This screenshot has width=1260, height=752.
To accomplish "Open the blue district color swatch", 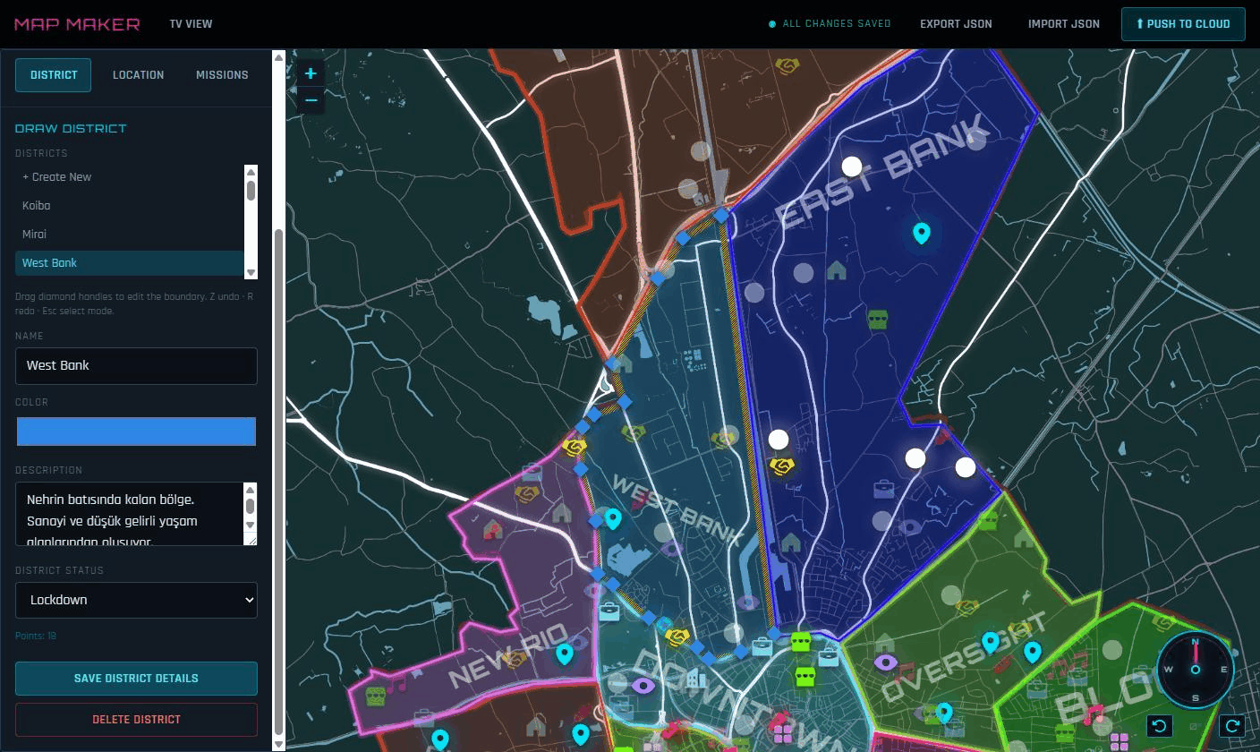I will click(136, 432).
